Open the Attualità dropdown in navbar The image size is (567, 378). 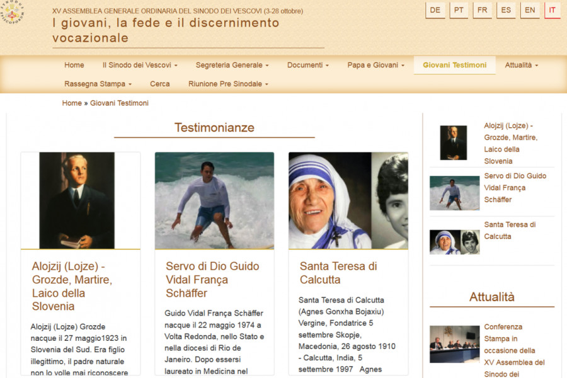coord(522,65)
